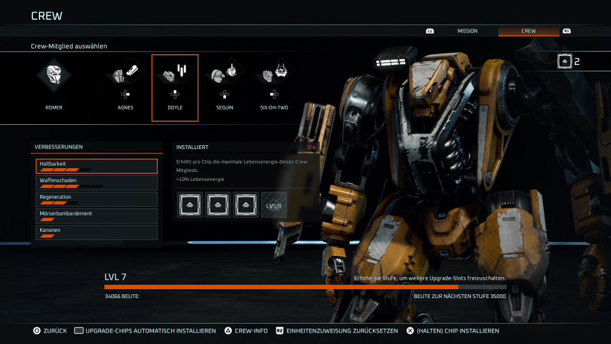Switch to the Mission tab
The image size is (611, 344).
[467, 31]
